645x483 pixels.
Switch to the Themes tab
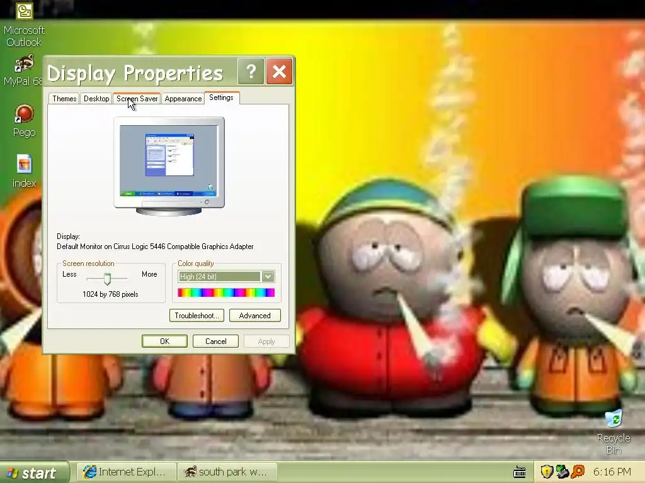pos(64,99)
